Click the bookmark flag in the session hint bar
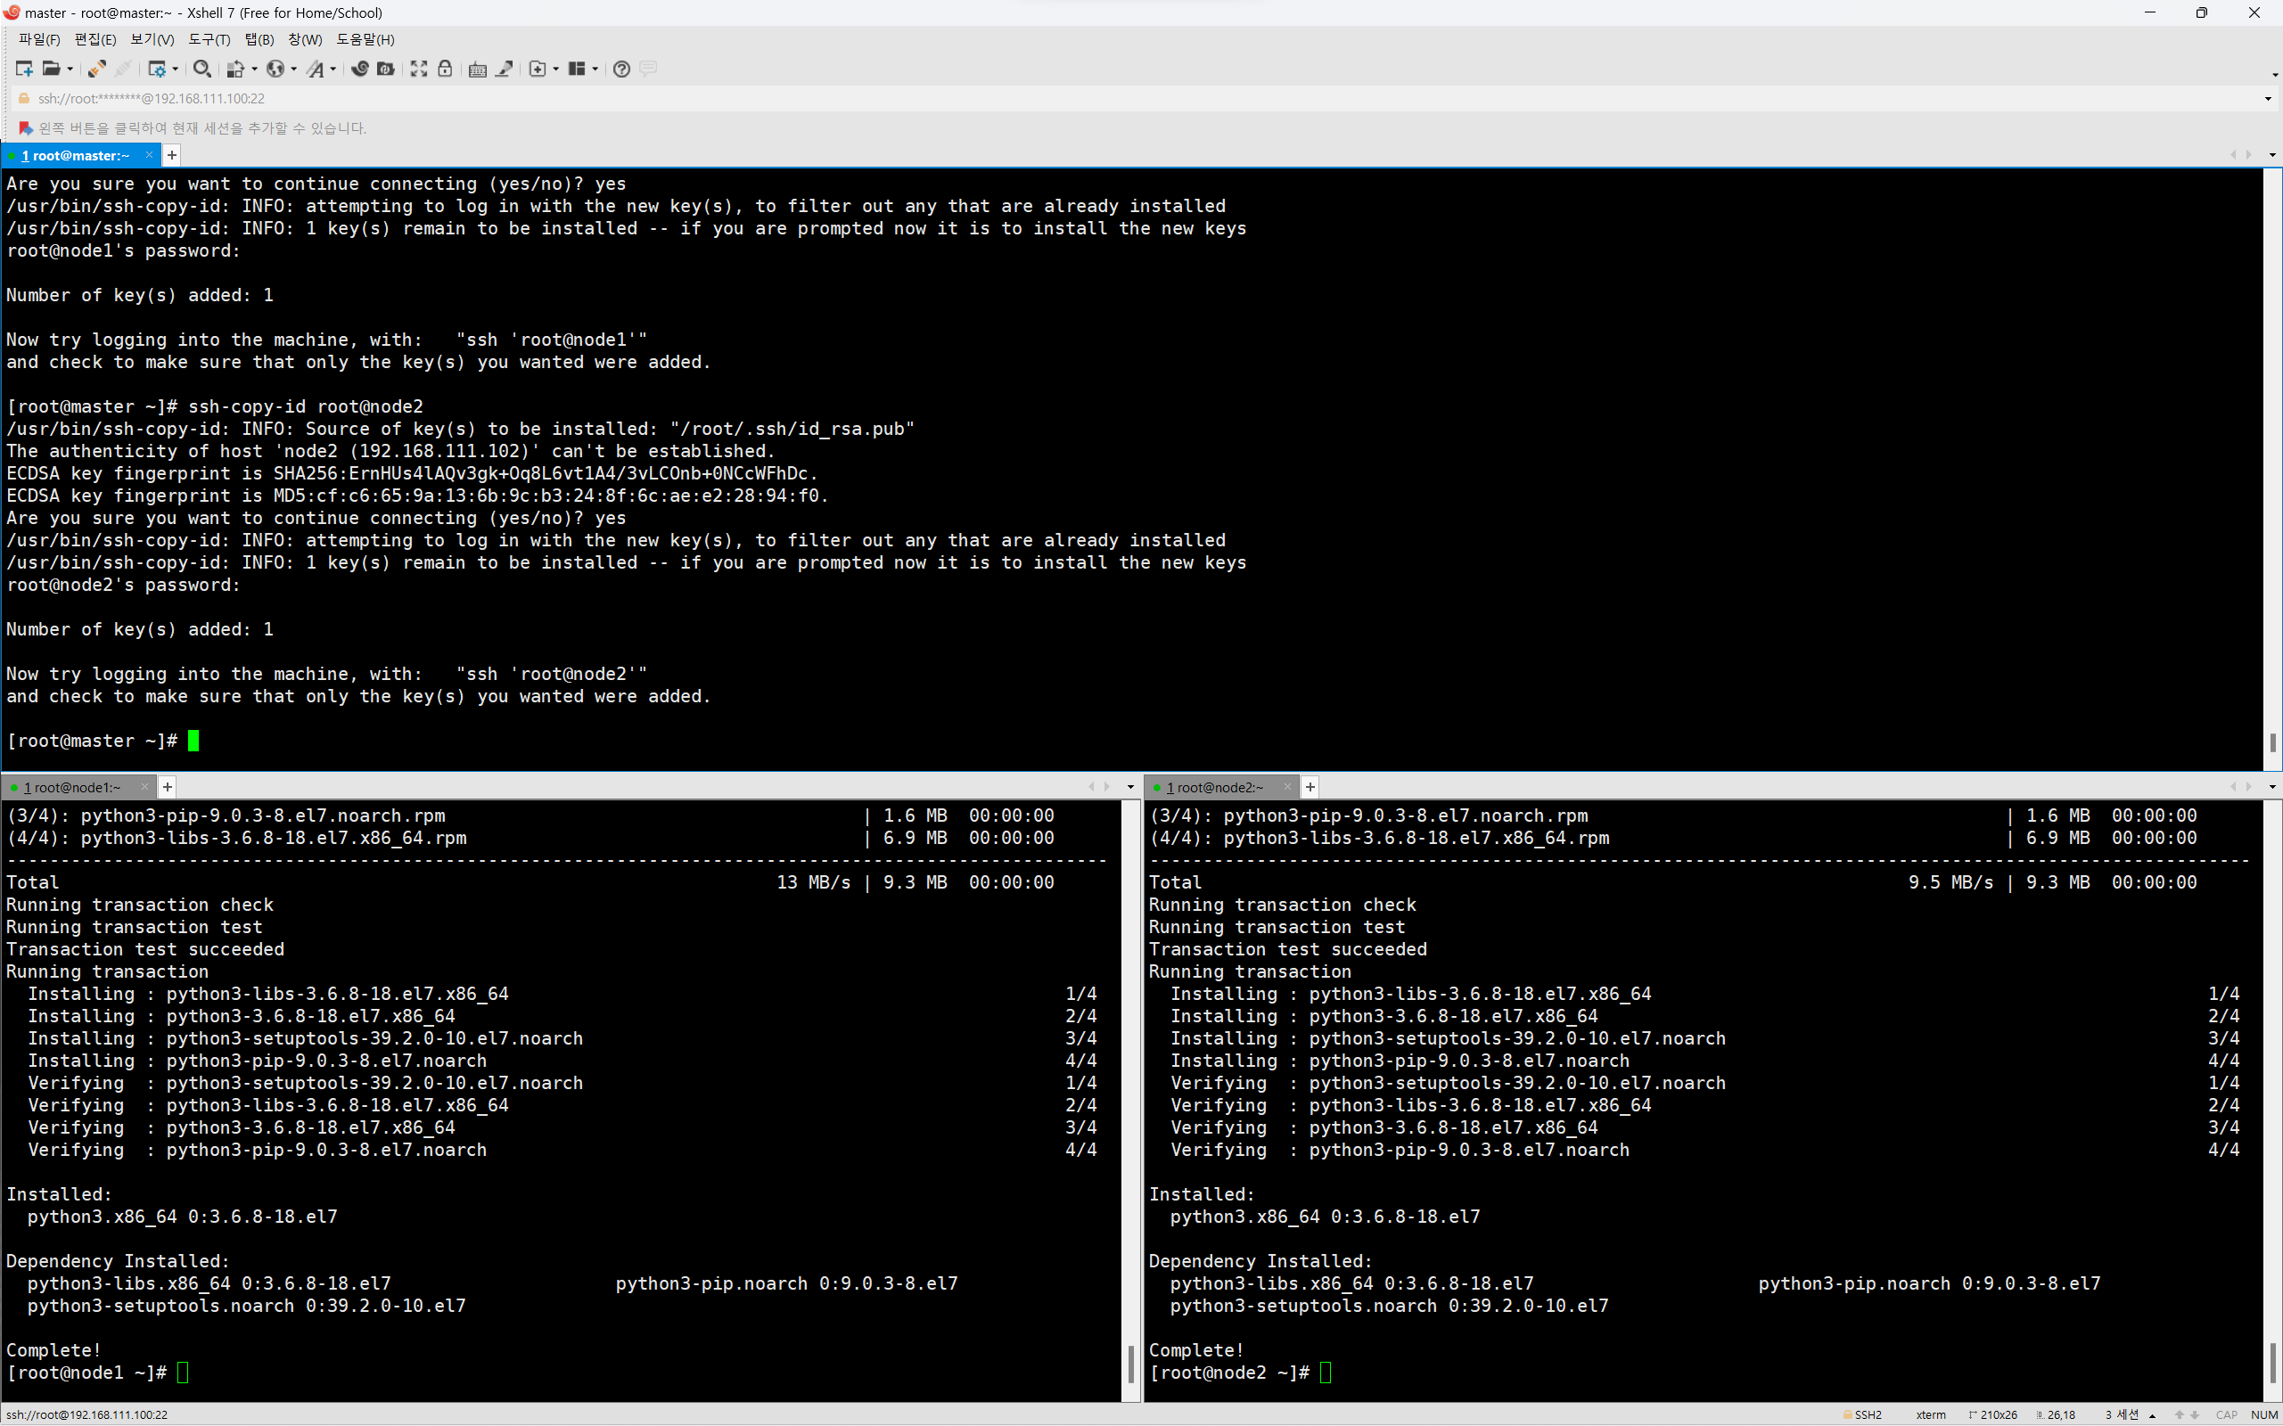 26,128
